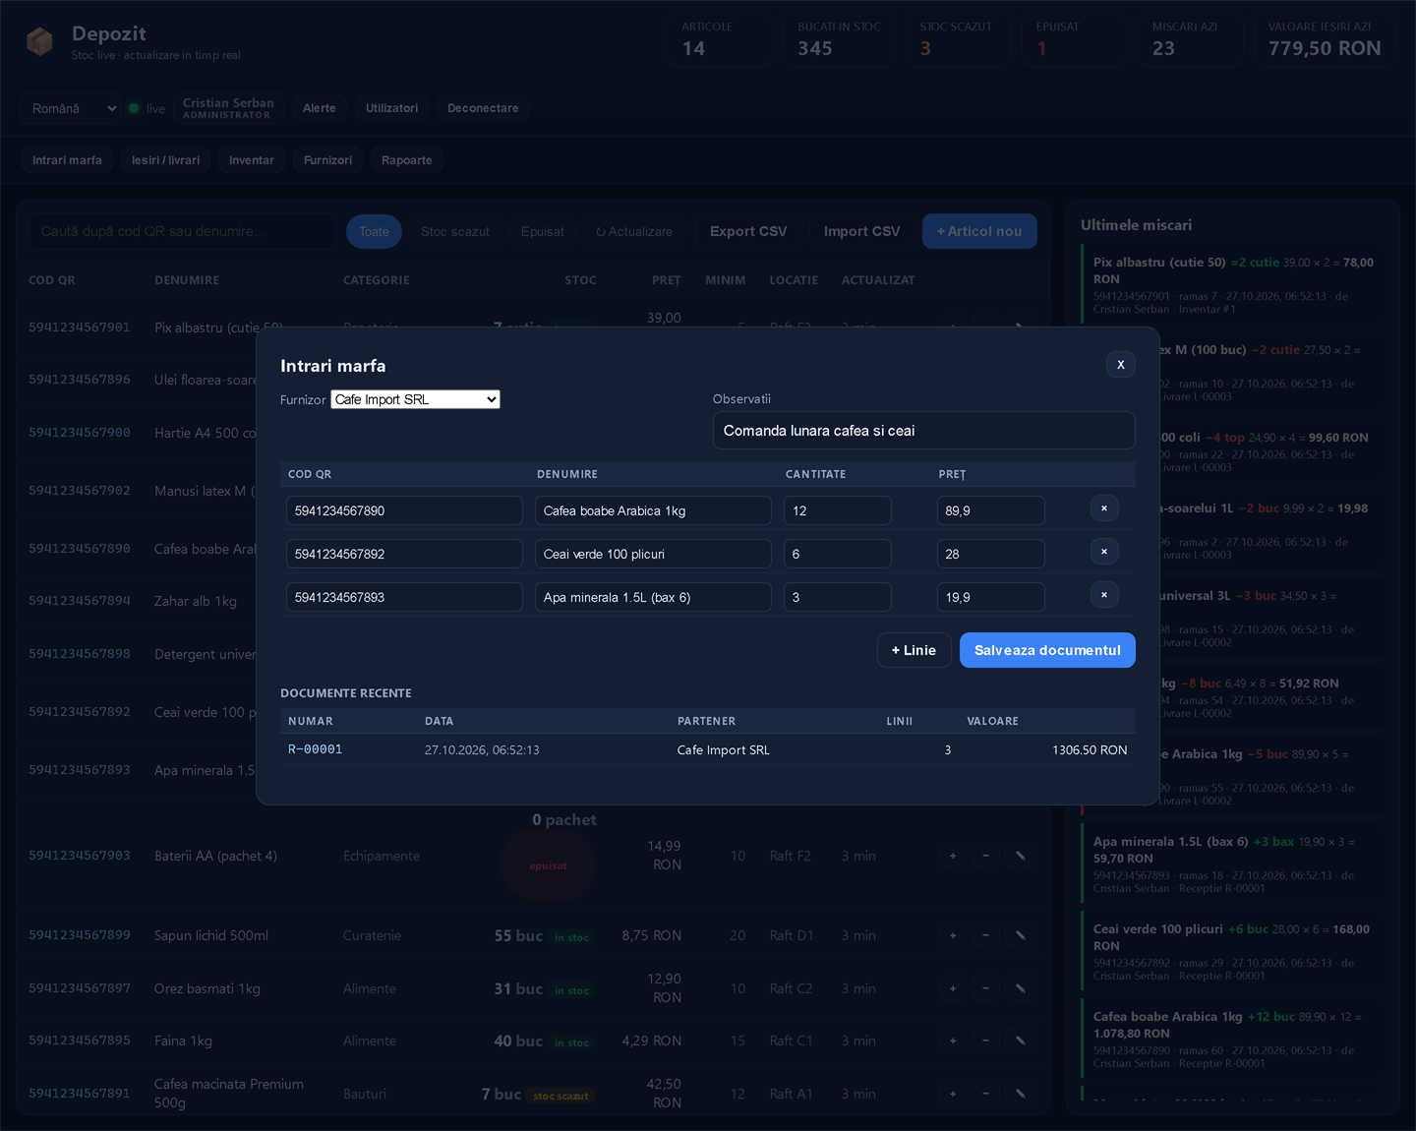Remove the Ceai verde 100 plicuri line
The width and height of the screenshot is (1416, 1131).
tap(1104, 552)
